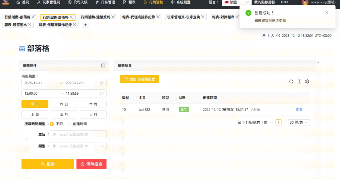
Task: Open the 報表 menu in top navigation
Action: point(129,2)
